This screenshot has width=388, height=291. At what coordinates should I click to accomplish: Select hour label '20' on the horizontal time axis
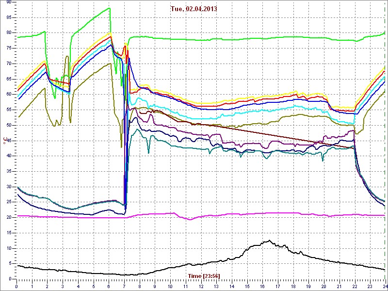click(x=324, y=286)
